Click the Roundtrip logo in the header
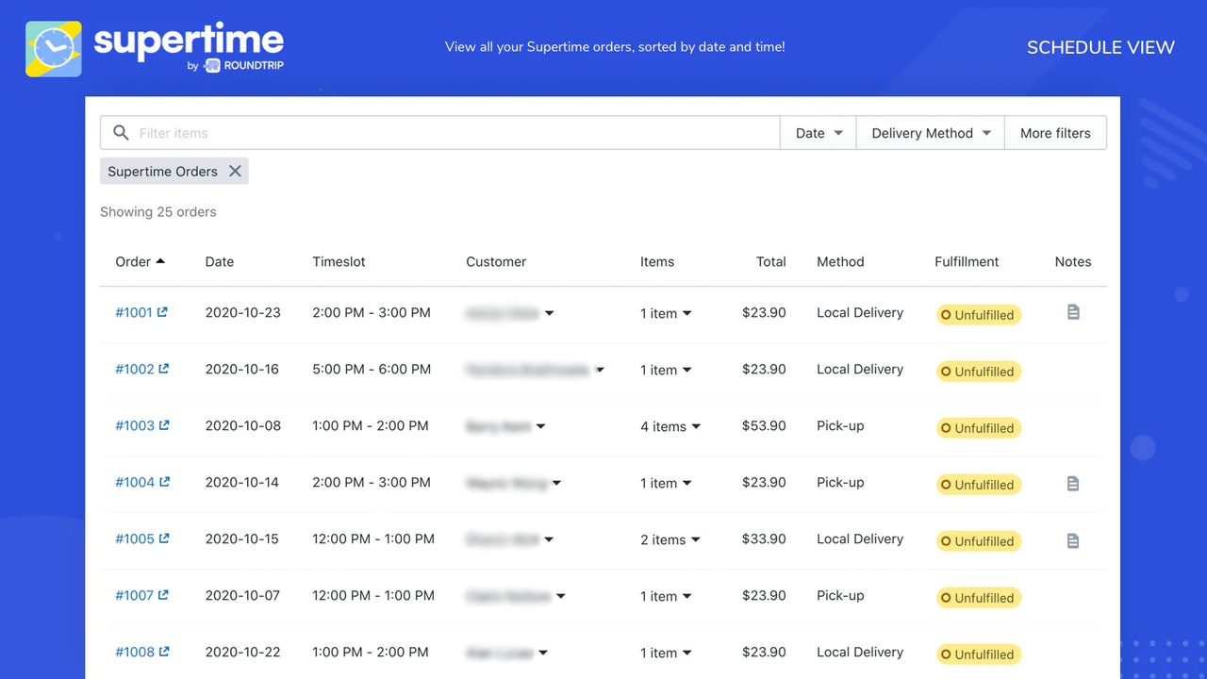 tap(237, 66)
